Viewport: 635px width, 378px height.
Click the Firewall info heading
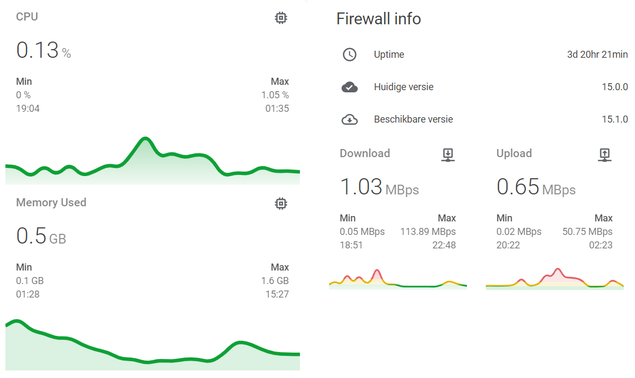pos(379,18)
